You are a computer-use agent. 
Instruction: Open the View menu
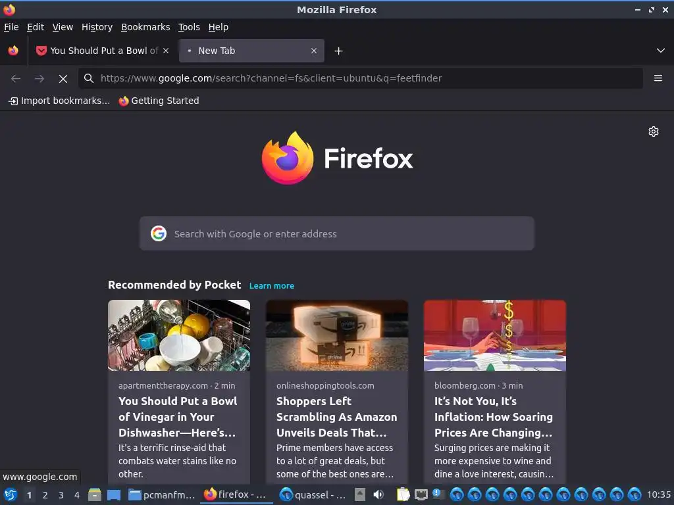[x=63, y=27]
